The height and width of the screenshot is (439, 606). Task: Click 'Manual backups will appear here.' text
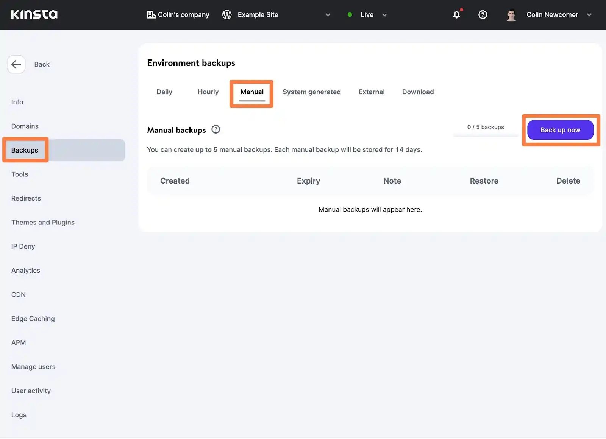point(370,210)
